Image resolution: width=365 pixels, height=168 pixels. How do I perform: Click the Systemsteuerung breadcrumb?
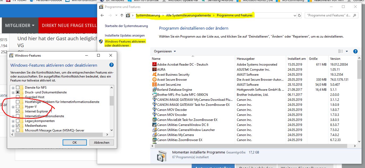click(x=148, y=15)
